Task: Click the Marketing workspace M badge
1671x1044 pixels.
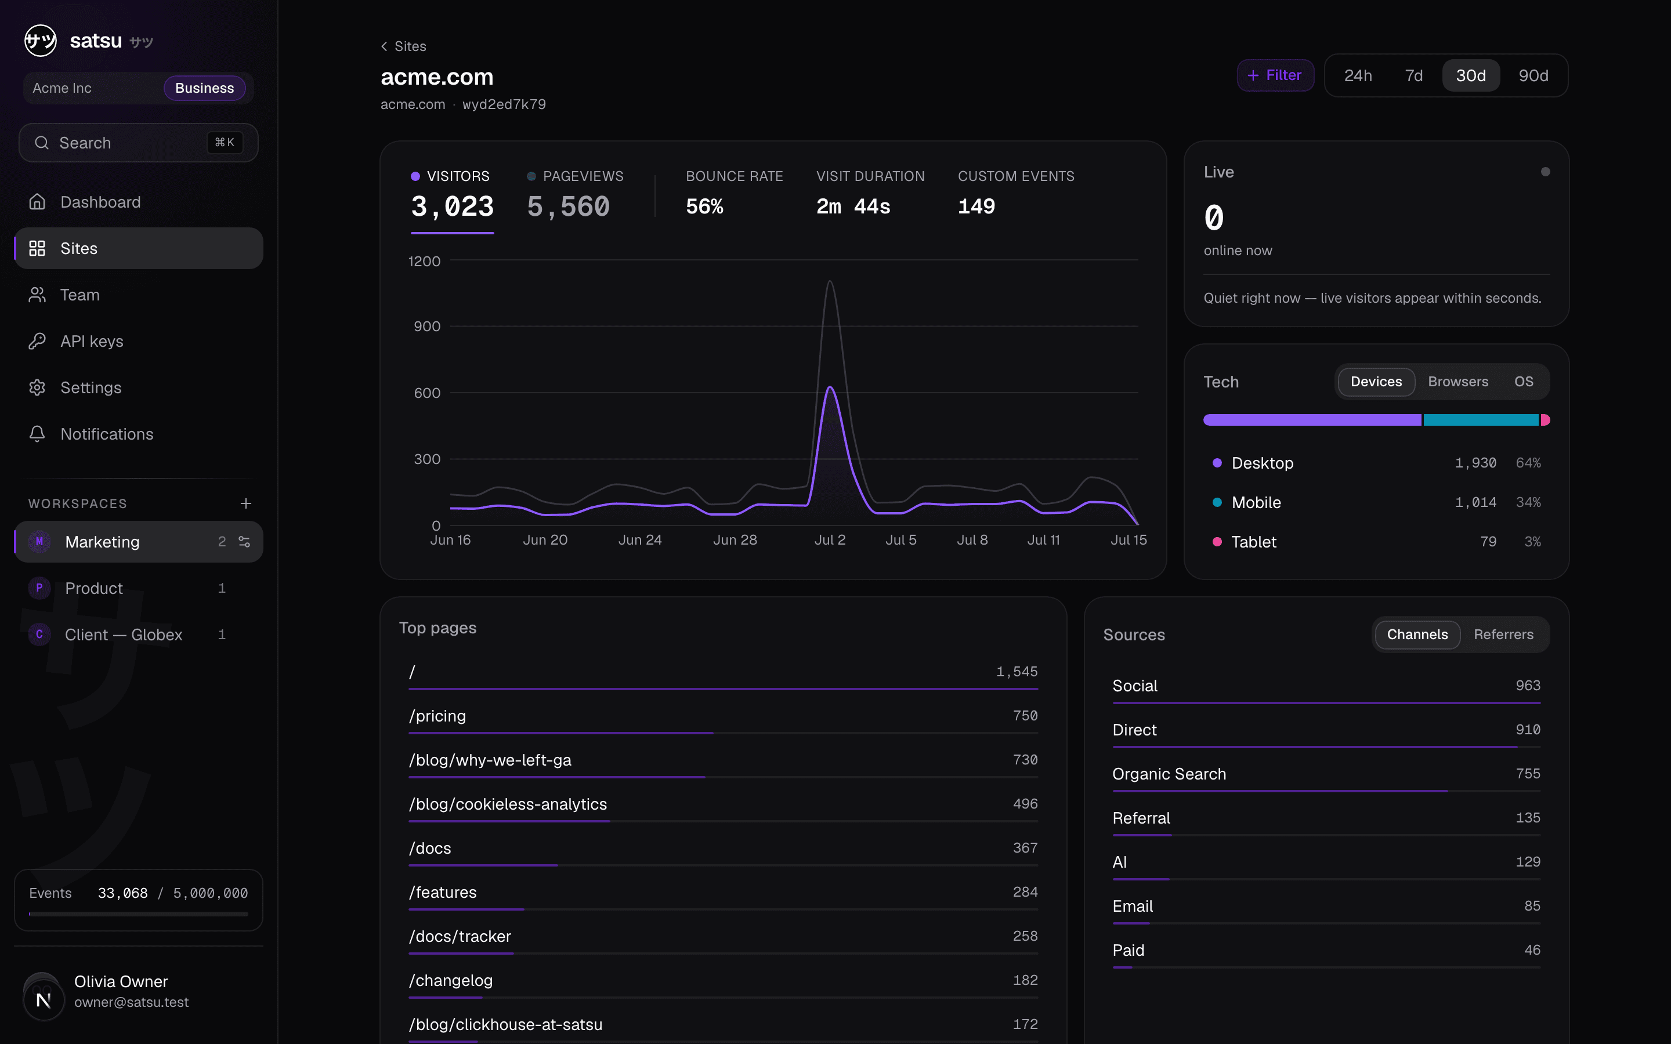Action: [39, 541]
